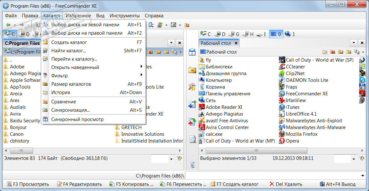Click the star-with-tools icon in the middle bar
369x191 pixels.
point(192,87)
